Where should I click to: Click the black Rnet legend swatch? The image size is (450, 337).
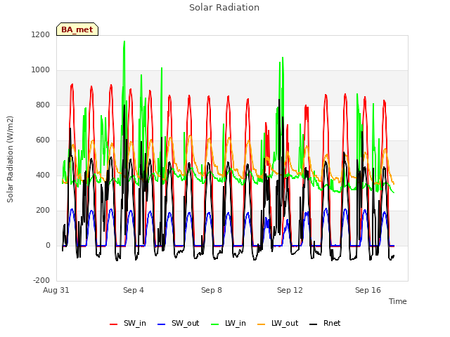click(x=314, y=324)
